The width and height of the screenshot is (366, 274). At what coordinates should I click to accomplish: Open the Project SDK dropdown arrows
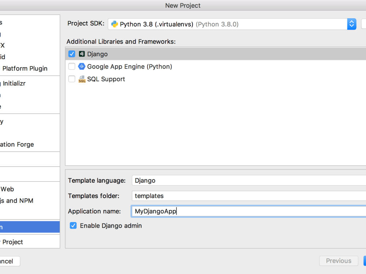point(351,24)
